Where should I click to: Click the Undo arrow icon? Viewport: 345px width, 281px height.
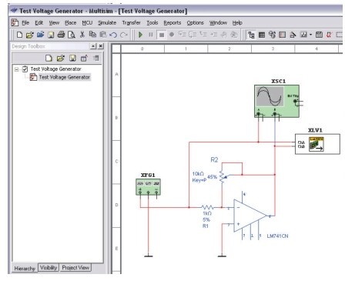(x=113, y=35)
